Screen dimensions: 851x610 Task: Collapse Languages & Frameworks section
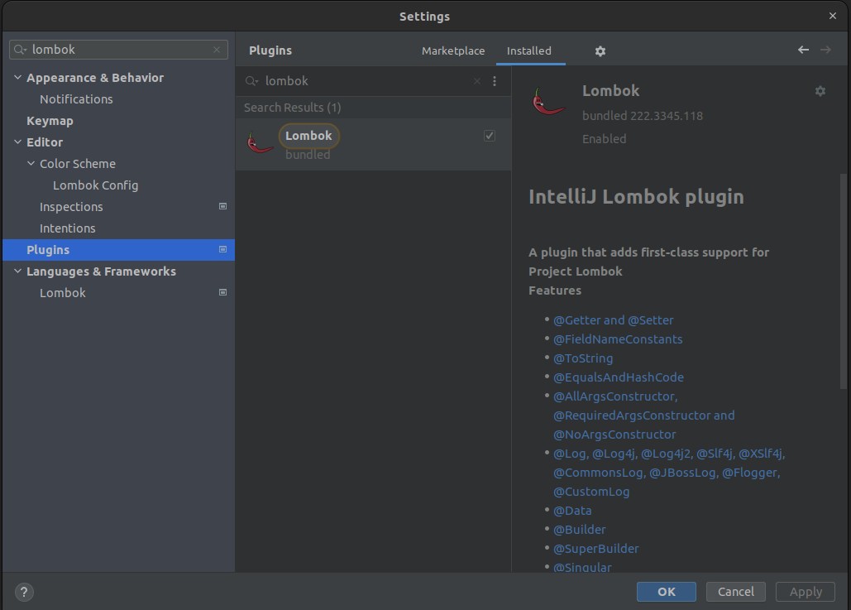pyautogui.click(x=18, y=271)
